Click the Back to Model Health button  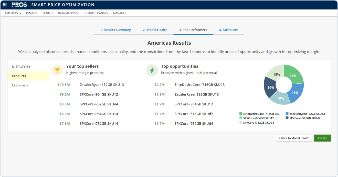coord(294,138)
